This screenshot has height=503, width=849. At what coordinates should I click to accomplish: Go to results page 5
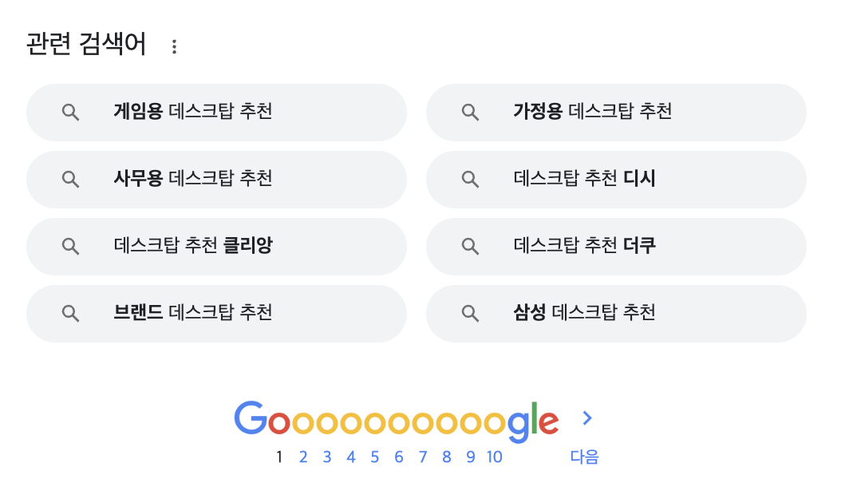coord(375,457)
